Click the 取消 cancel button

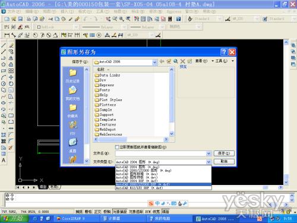coord(224,161)
